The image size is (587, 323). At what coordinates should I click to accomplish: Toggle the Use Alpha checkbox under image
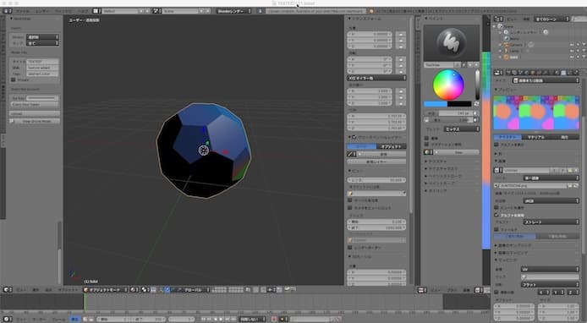(x=496, y=216)
